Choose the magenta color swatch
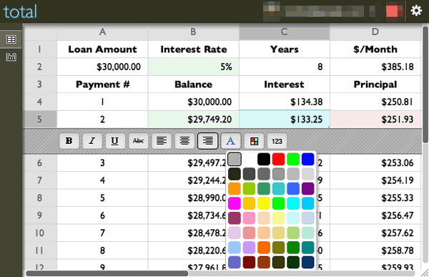Image resolution: width=429 pixels, height=277 pixels. (x=235, y=203)
